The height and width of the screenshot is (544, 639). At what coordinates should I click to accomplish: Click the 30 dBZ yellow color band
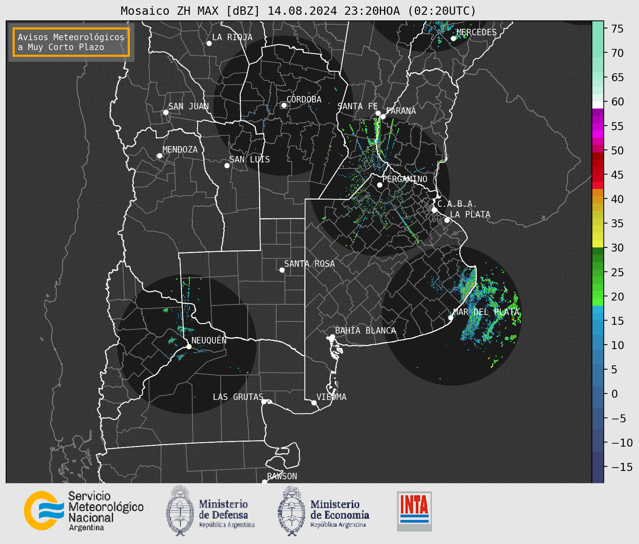coord(598,244)
